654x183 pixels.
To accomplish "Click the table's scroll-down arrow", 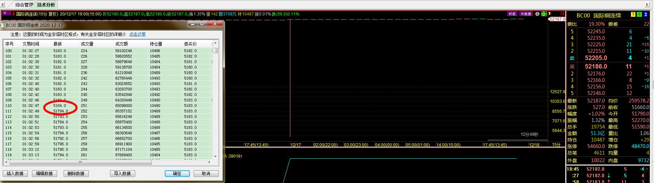I will pyautogui.click(x=215, y=156).
